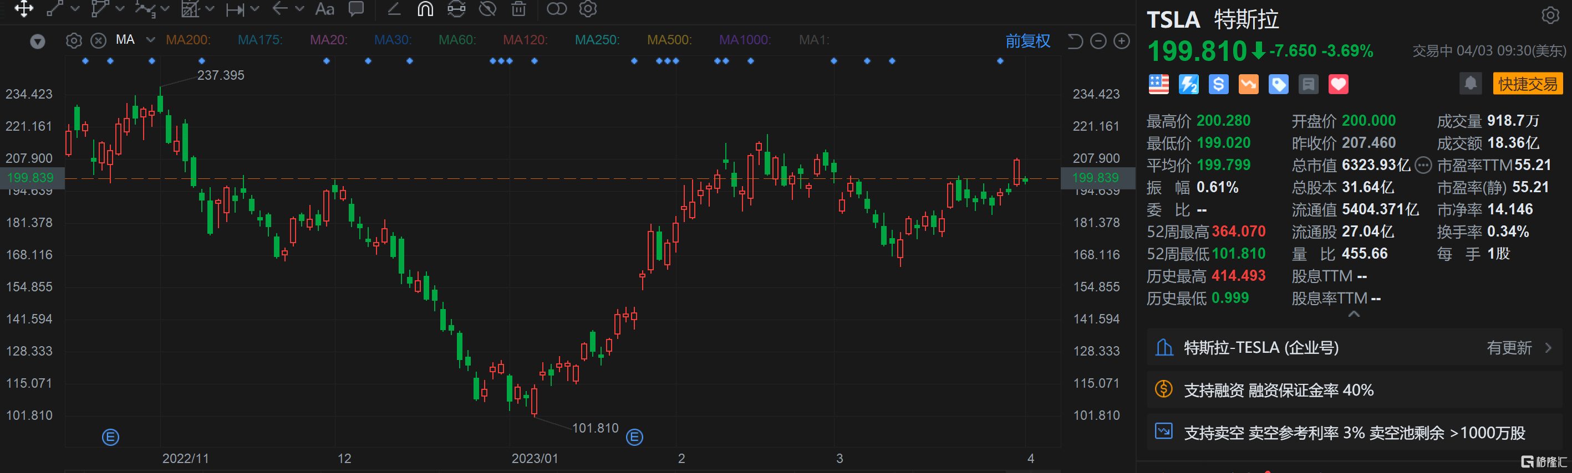Open the 特斯拉-TESLA 企业号 row

pyautogui.click(x=1355, y=347)
